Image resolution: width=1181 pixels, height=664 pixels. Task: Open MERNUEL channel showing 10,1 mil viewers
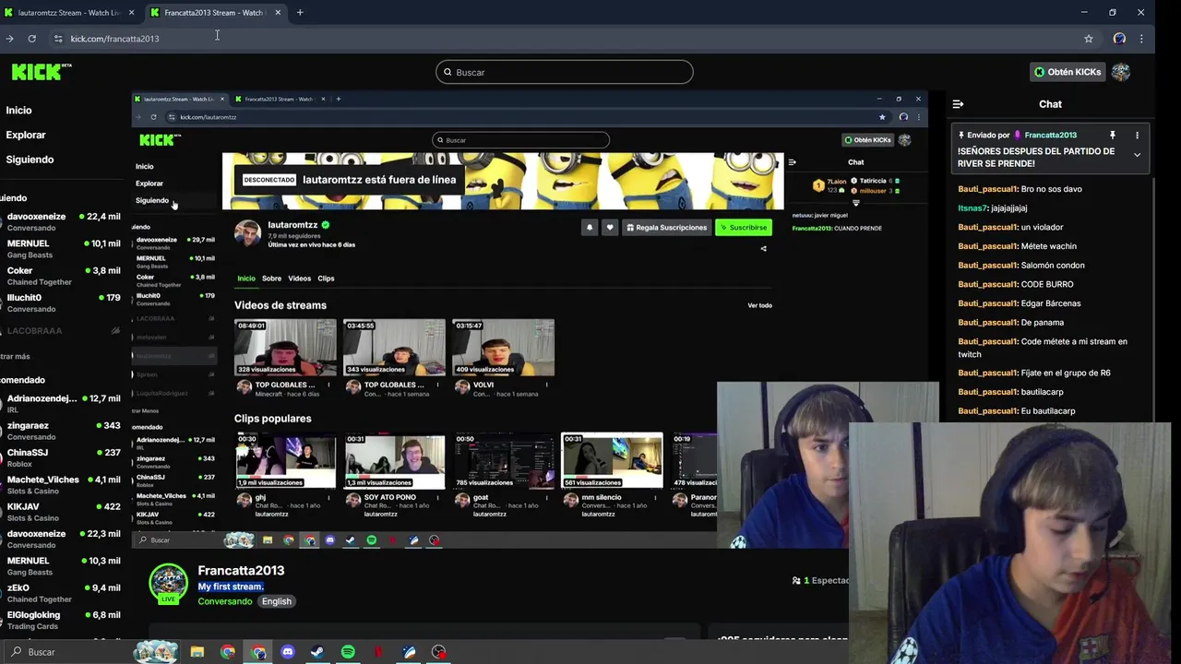coord(61,248)
